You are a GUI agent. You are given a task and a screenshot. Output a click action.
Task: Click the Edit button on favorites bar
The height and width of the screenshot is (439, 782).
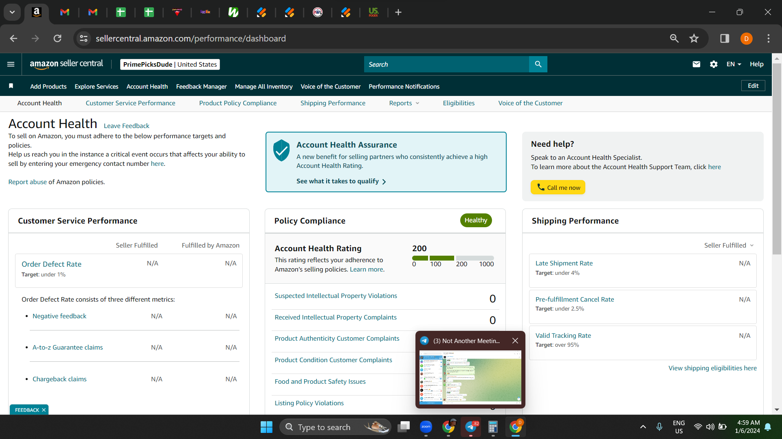click(x=753, y=86)
